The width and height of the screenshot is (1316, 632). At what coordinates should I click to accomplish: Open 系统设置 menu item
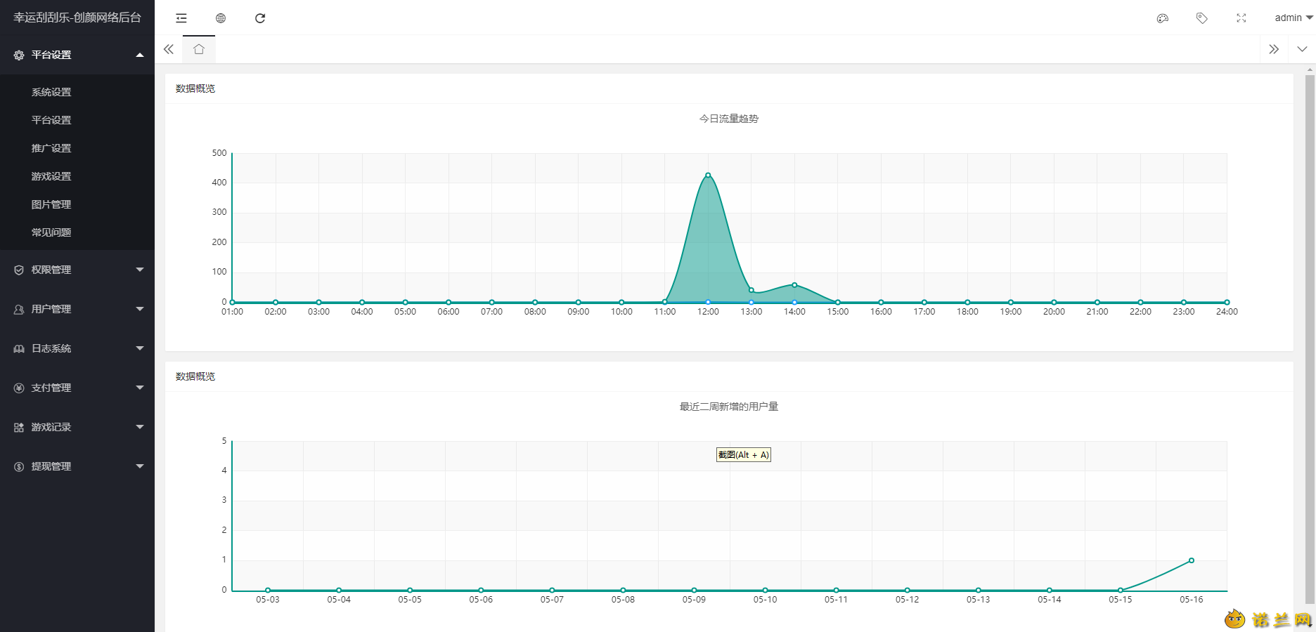[x=77, y=92]
